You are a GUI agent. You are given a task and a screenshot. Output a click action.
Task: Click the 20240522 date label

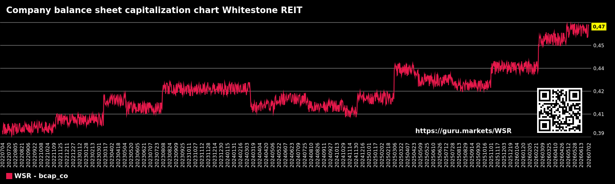[279, 155]
